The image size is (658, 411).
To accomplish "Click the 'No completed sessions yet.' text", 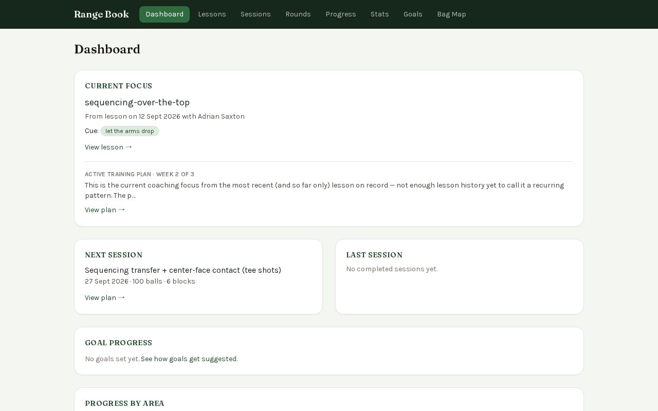I will pyautogui.click(x=392, y=269).
